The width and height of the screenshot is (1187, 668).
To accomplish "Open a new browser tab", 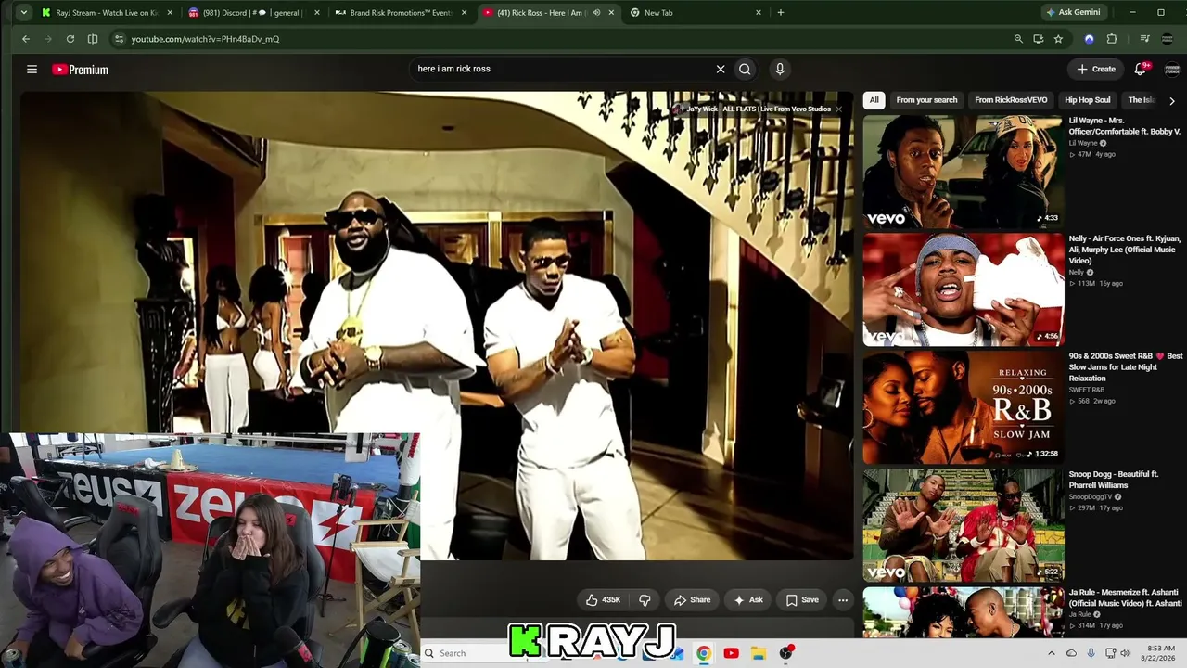I will 781,13.
